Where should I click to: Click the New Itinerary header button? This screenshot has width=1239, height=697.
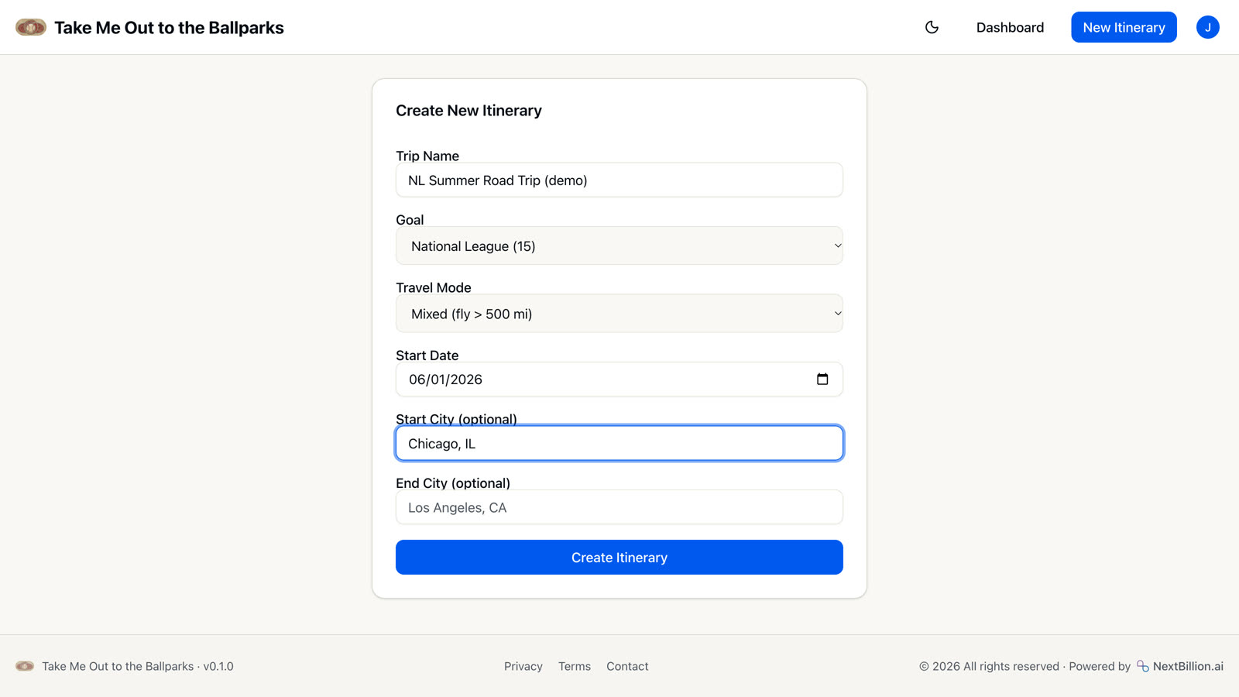coord(1124,27)
